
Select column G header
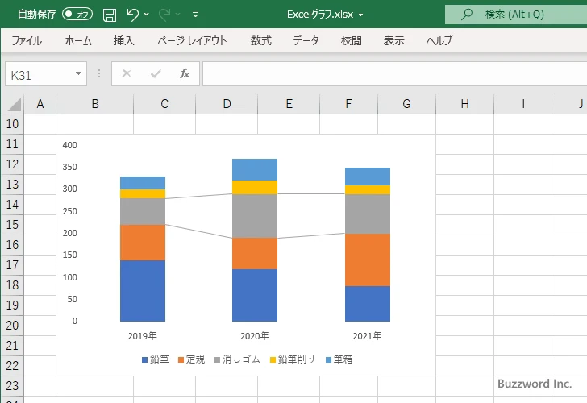(x=406, y=104)
